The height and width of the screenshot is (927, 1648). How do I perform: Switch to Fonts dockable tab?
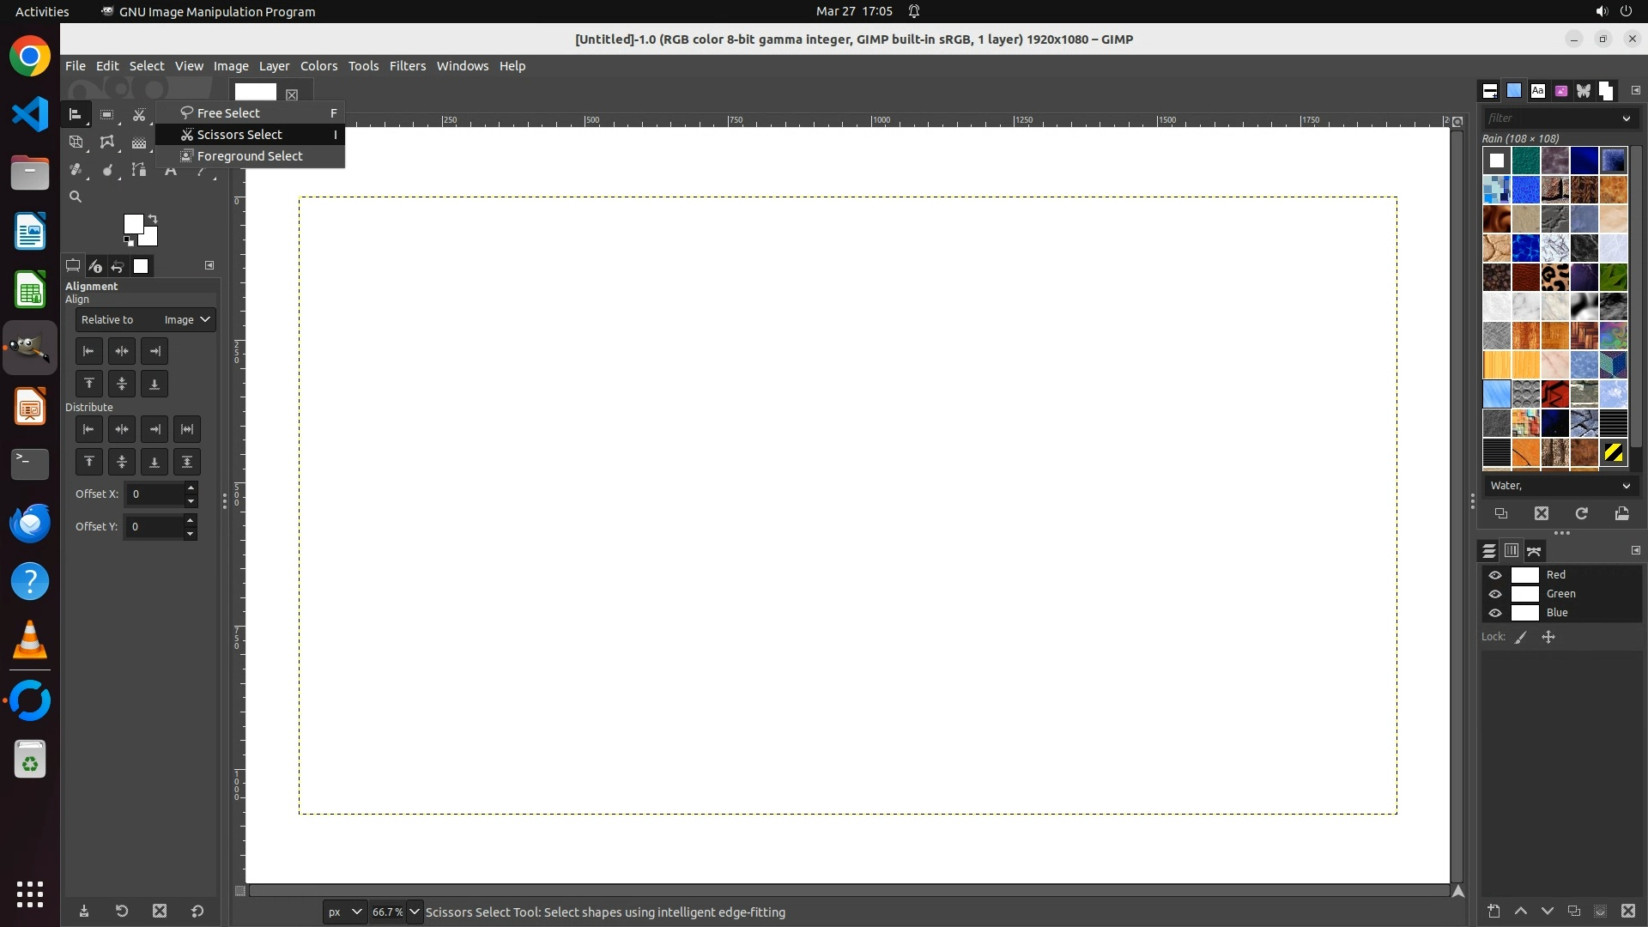[x=1537, y=91]
